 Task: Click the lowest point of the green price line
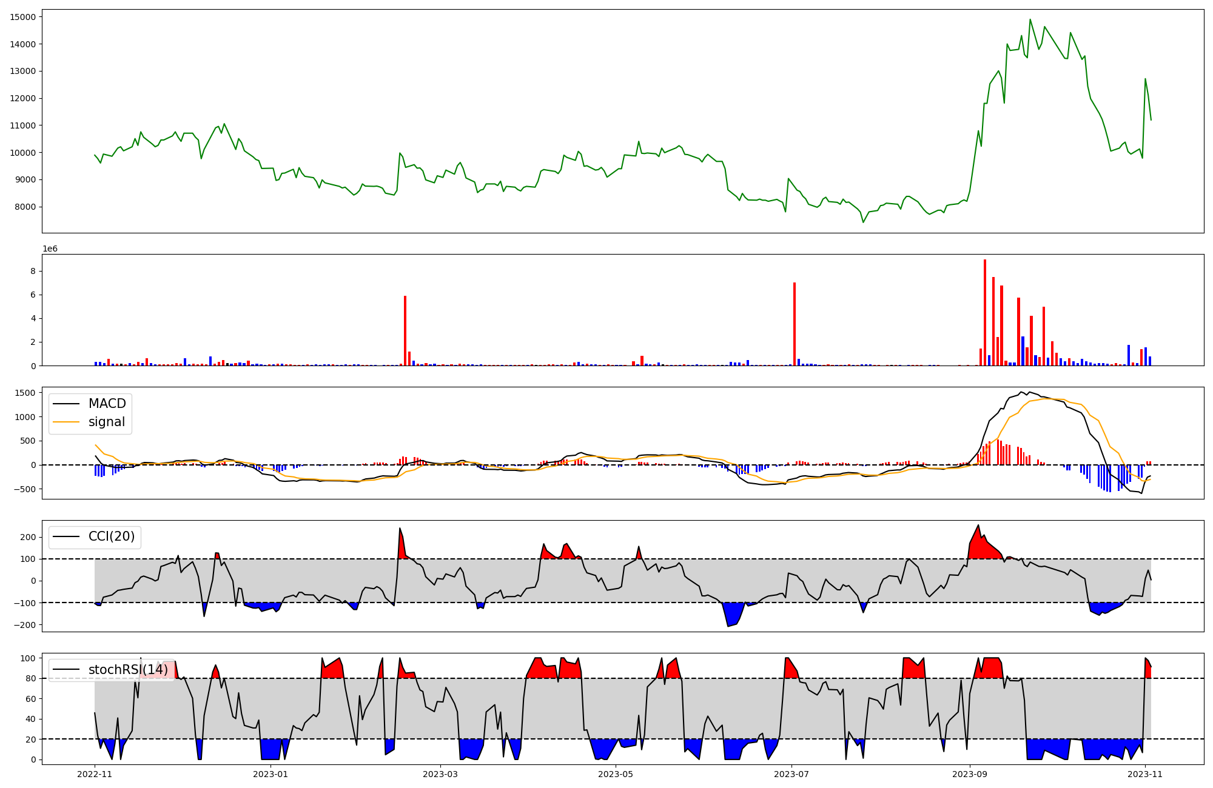click(863, 222)
